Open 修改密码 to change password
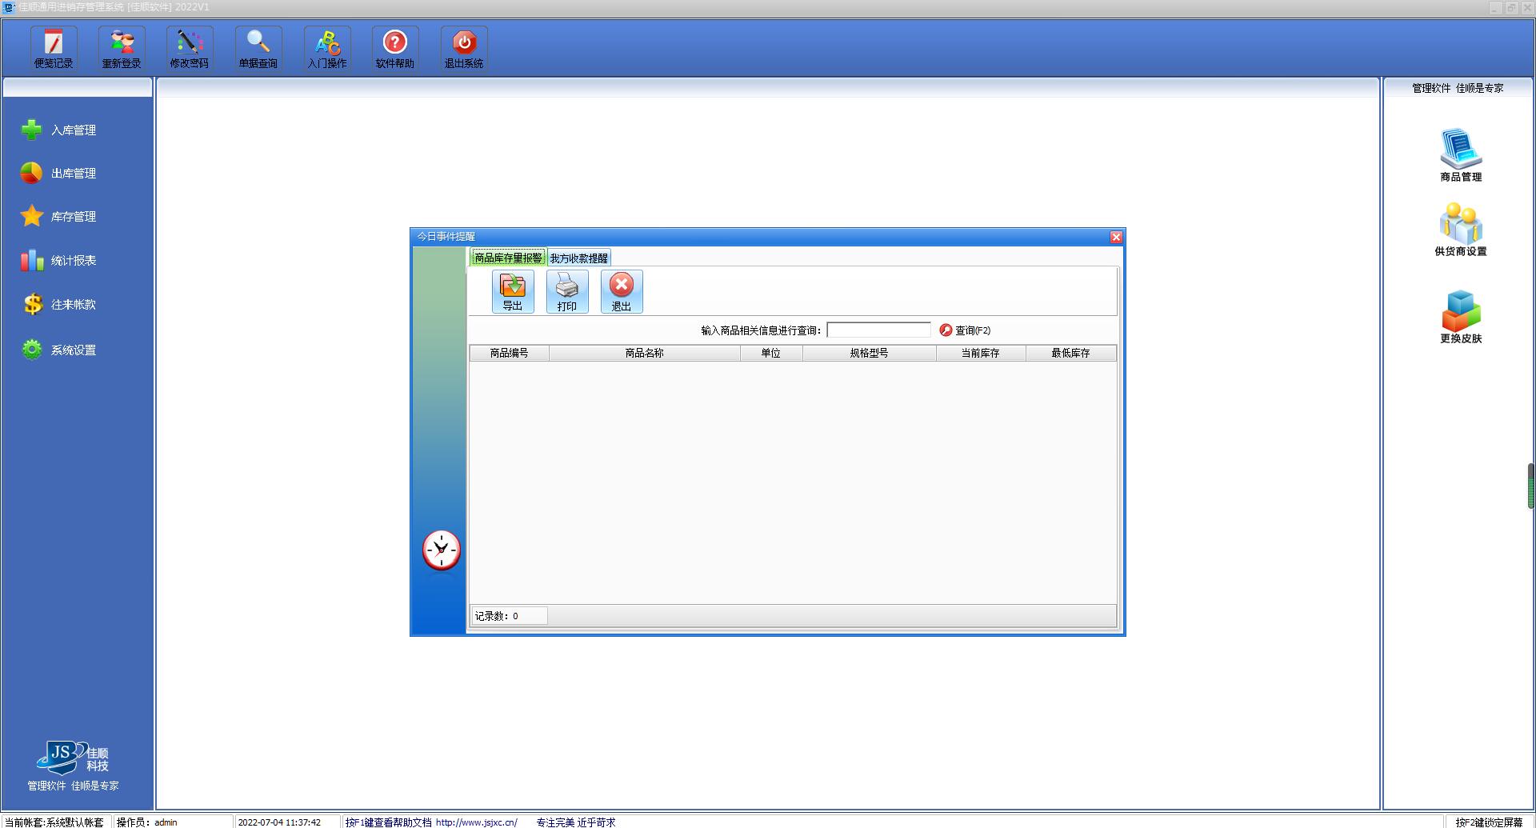 point(189,48)
